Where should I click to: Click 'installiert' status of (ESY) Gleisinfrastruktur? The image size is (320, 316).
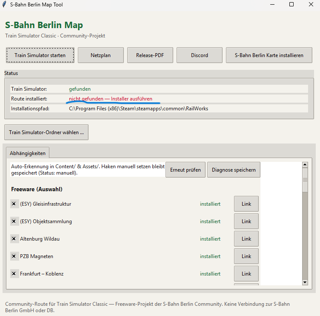click(210, 204)
